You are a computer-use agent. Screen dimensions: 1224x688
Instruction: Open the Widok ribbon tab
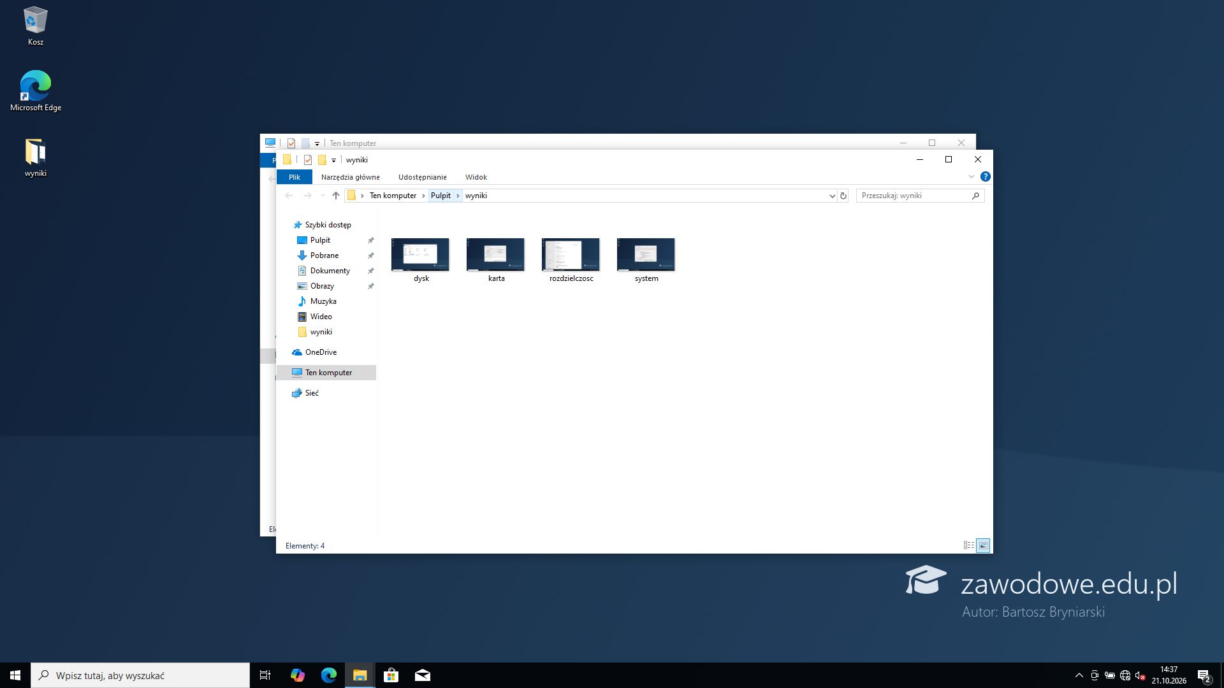pyautogui.click(x=476, y=177)
